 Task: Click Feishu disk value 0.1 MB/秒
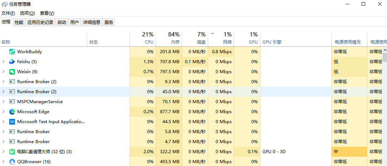pos(195,62)
